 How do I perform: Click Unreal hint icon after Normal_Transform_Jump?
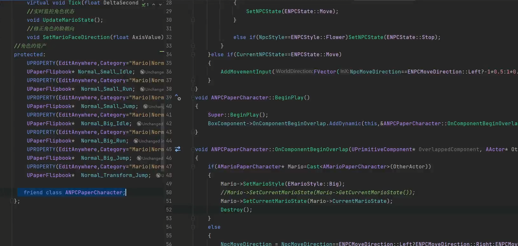[158, 175]
